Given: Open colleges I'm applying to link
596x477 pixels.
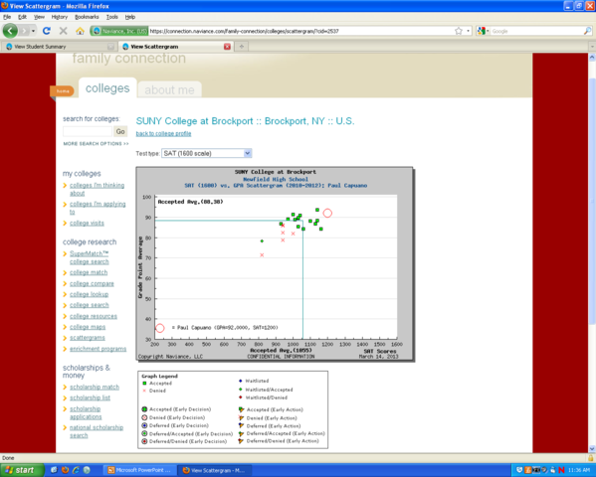Looking at the screenshot, I should (x=98, y=208).
